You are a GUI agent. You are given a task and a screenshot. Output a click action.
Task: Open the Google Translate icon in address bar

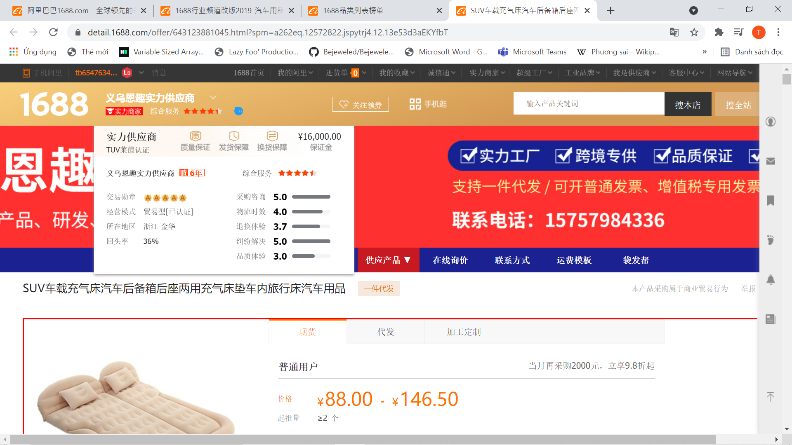(674, 32)
